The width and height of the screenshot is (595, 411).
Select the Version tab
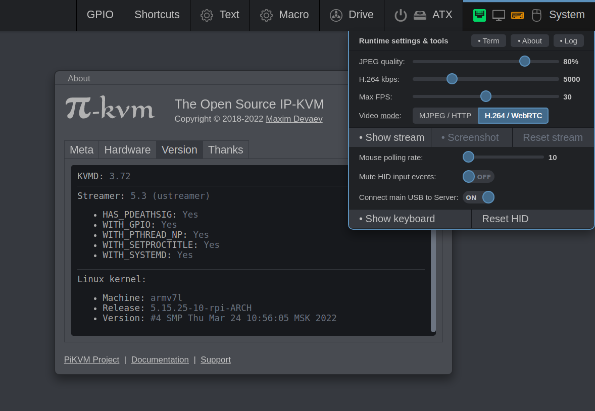(179, 149)
